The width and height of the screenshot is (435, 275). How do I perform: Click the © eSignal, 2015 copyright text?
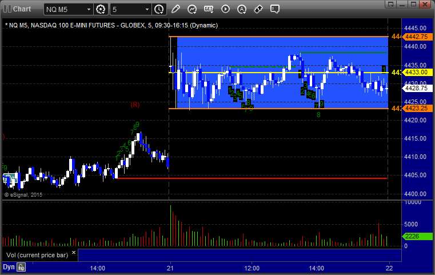tap(23, 195)
